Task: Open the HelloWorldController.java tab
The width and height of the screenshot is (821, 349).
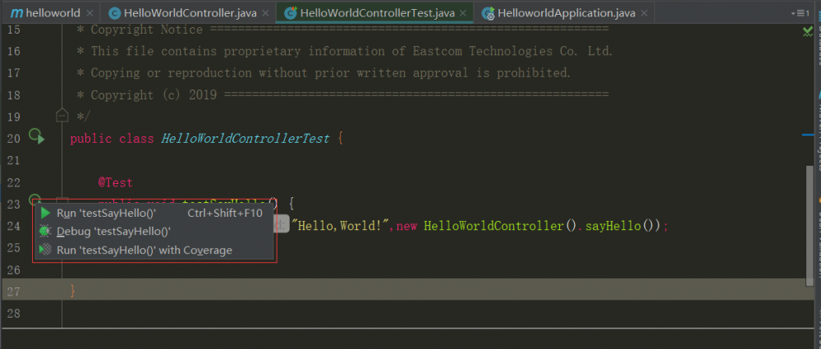Action: [189, 12]
